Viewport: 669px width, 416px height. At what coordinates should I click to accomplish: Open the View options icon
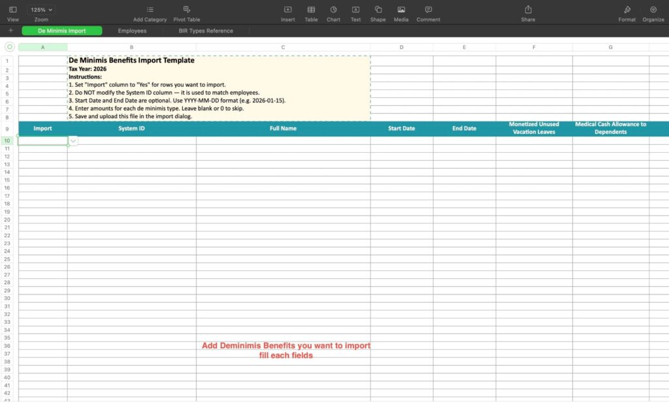pos(12,10)
